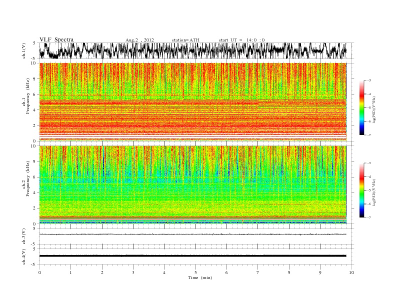Click the "ch.4(V)" axis label
Viewport: 396px width, 306px height.
click(x=24, y=256)
